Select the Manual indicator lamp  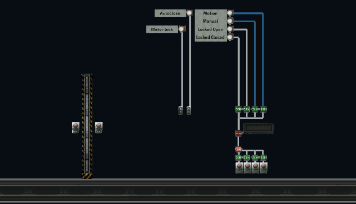coord(230,21)
